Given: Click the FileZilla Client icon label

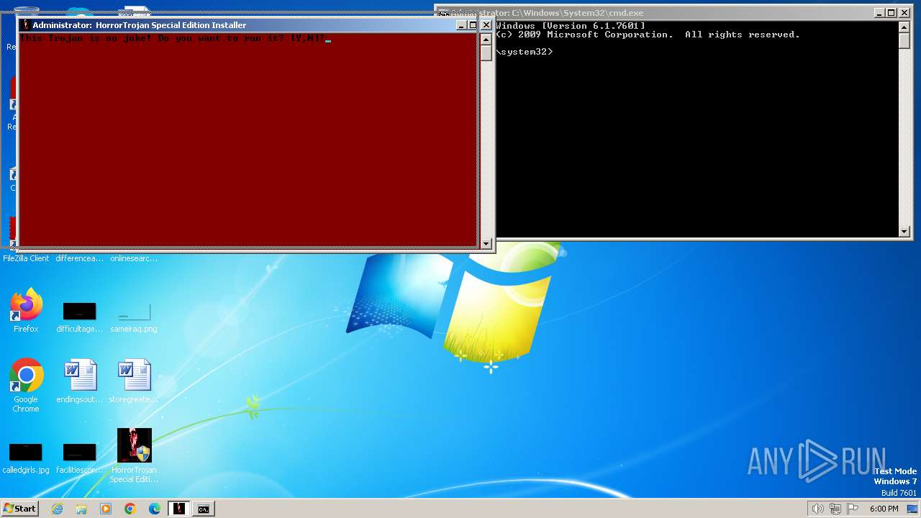Looking at the screenshot, I should (x=26, y=258).
